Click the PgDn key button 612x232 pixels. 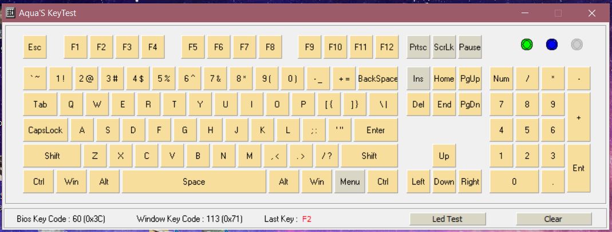[x=470, y=105]
